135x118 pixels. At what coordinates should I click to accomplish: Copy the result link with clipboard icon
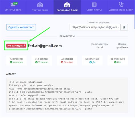point(124,27)
